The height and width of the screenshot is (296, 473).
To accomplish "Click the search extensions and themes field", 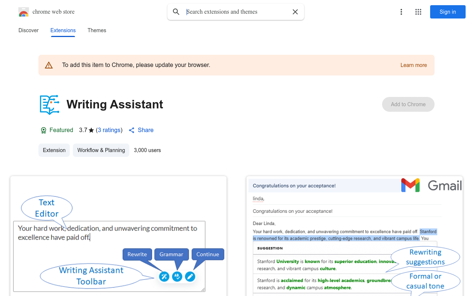I will coord(236,12).
